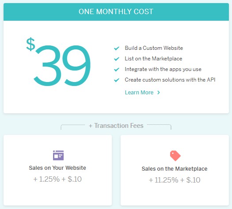Click the red price tag icon
232x209 pixels.
pos(175,156)
